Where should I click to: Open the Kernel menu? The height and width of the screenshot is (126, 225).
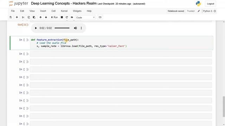pyautogui.click(x=64, y=11)
